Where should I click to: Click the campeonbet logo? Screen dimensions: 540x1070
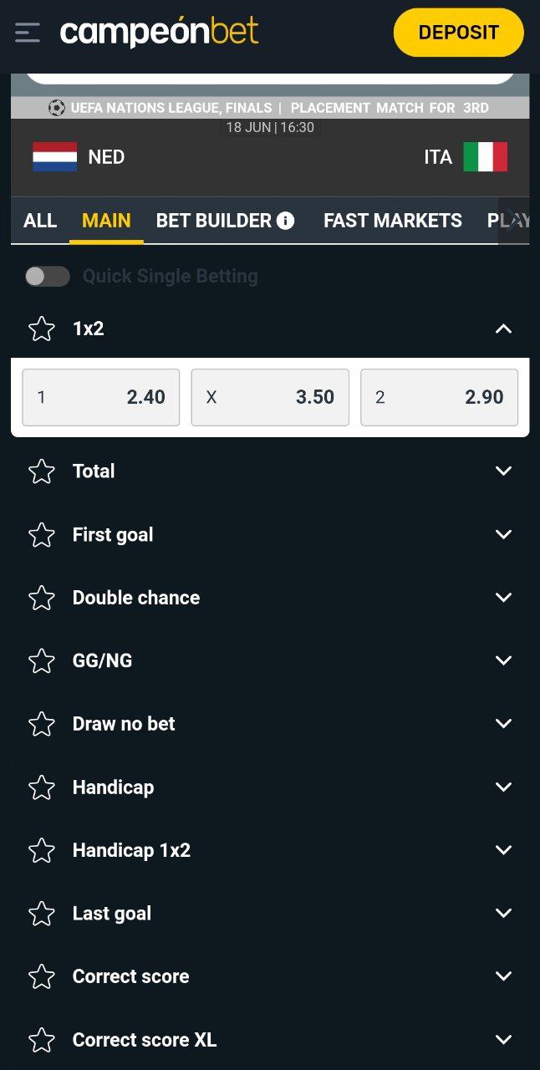[x=159, y=33]
